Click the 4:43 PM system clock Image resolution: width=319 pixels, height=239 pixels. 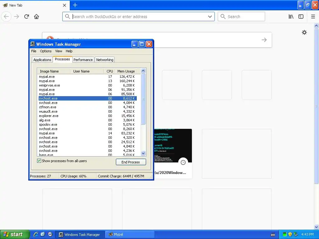(x=307, y=234)
